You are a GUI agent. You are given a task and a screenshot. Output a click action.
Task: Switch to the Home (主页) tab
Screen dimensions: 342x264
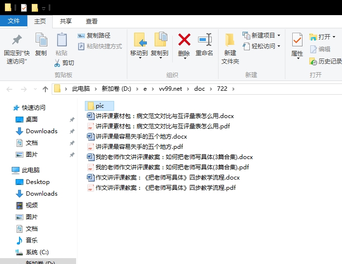40,21
